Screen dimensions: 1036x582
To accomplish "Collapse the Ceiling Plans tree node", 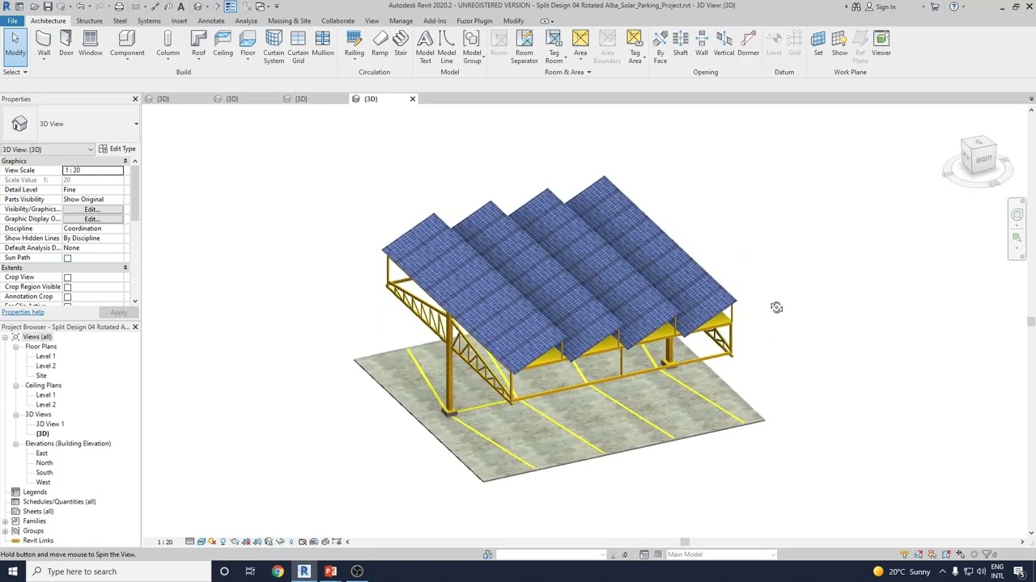I will (x=15, y=386).
